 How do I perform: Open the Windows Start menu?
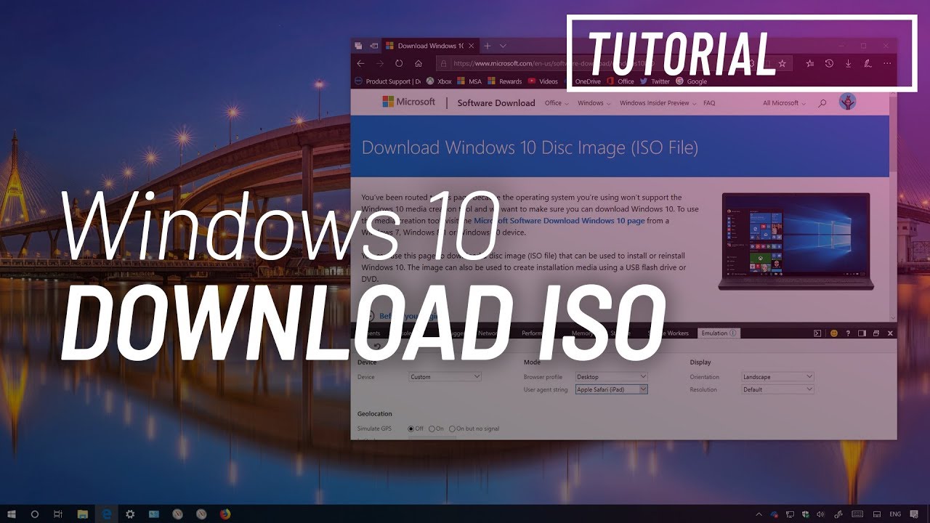[x=12, y=514]
